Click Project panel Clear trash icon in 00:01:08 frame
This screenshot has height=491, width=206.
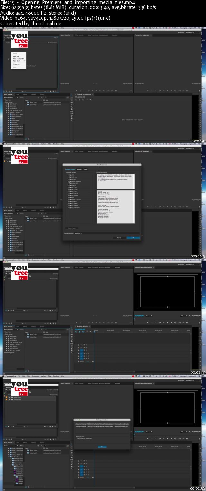[x=56, y=91]
